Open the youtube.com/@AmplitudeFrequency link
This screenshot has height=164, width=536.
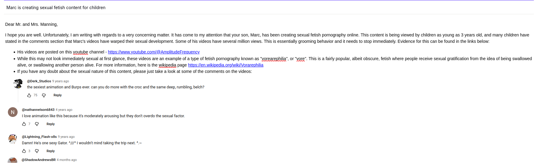[154, 52]
